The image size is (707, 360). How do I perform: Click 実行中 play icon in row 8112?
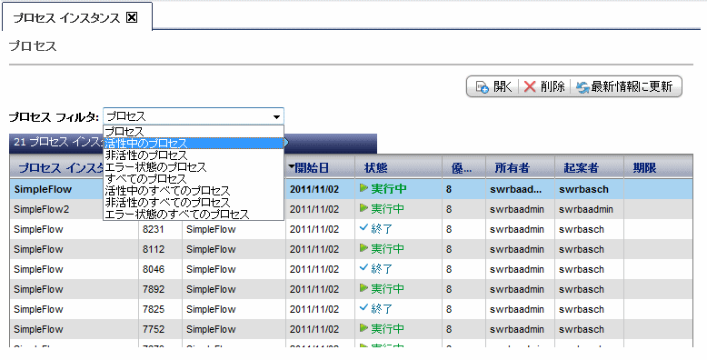click(x=363, y=247)
